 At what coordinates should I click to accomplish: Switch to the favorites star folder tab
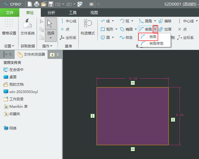[55, 54]
